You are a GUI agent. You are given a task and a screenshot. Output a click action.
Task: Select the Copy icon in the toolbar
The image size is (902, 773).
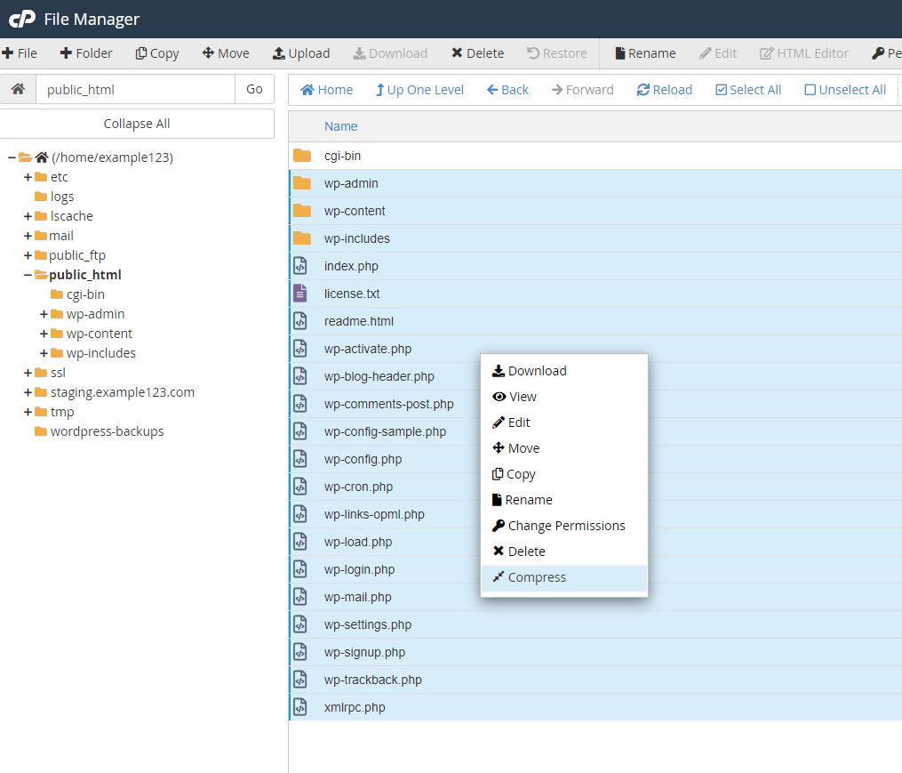(156, 52)
